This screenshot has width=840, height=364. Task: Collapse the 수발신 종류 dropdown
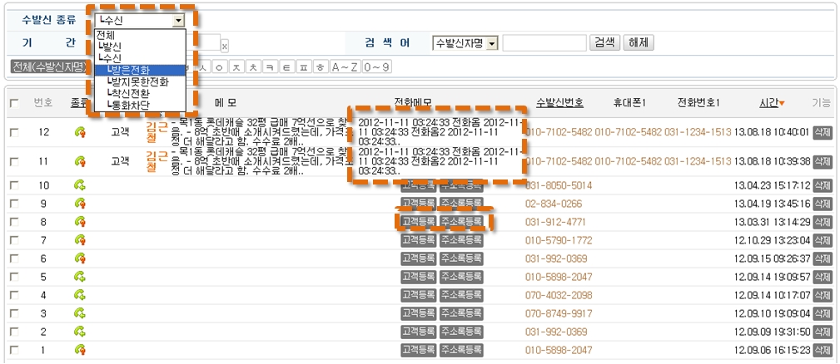(177, 20)
